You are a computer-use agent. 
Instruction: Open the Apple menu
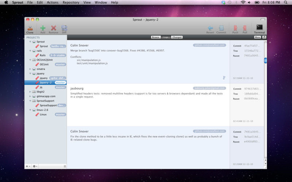(6, 3)
